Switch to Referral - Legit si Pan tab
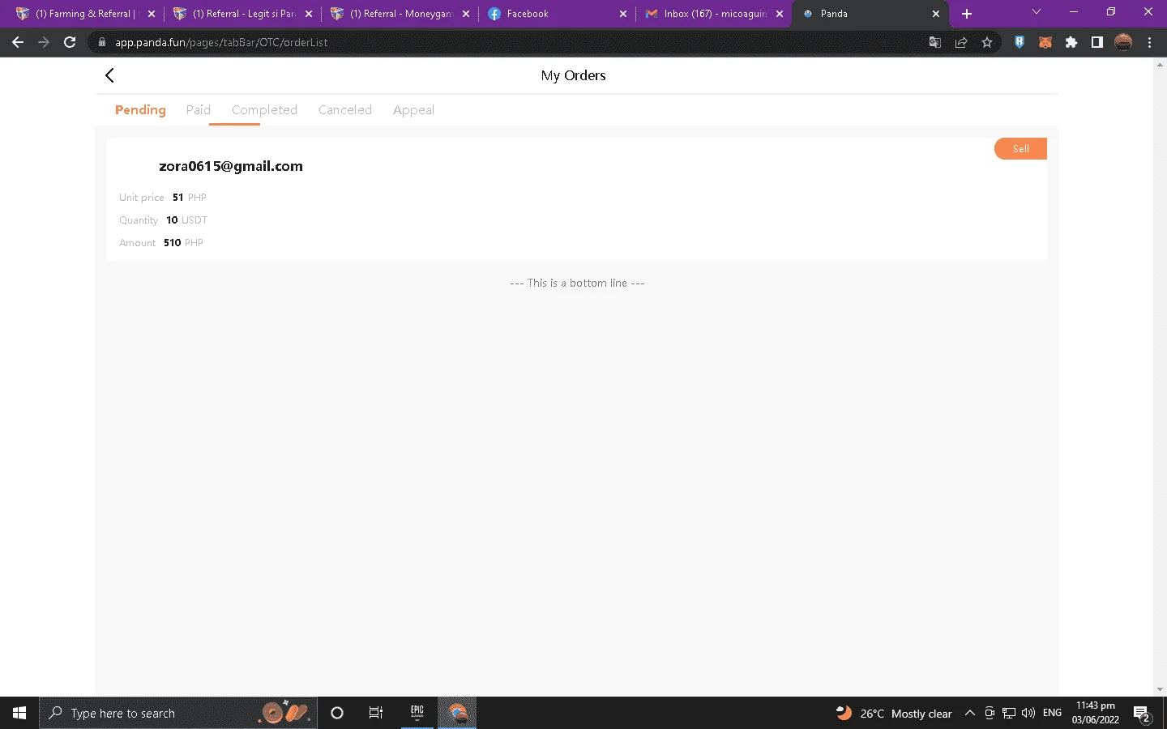Viewport: 1167px width, 729px height. (242, 14)
